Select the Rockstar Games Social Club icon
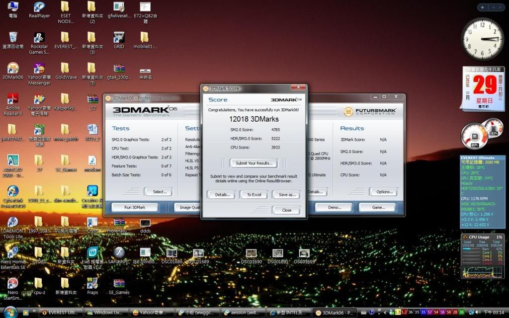The image size is (509, 318). [39, 43]
